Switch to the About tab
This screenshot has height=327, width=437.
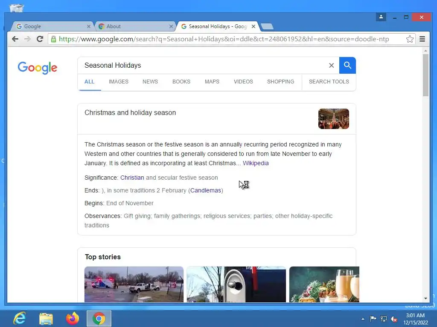pos(135,26)
